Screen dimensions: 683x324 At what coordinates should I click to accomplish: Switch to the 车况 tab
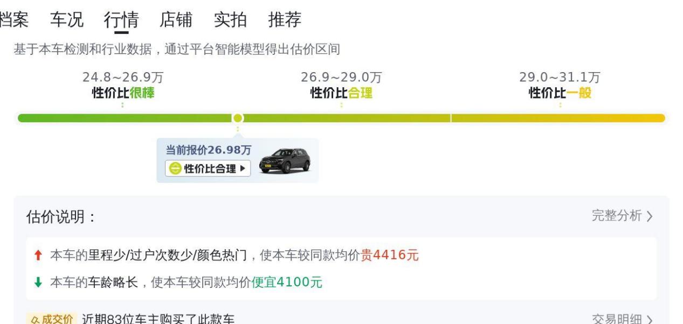[x=67, y=20]
